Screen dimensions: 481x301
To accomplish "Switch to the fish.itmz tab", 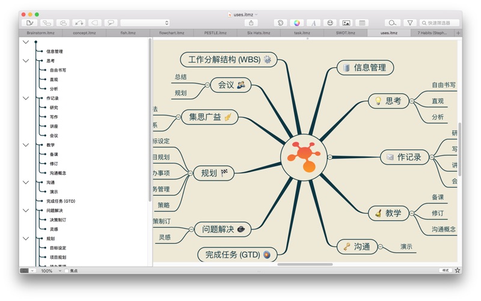I will [128, 33].
